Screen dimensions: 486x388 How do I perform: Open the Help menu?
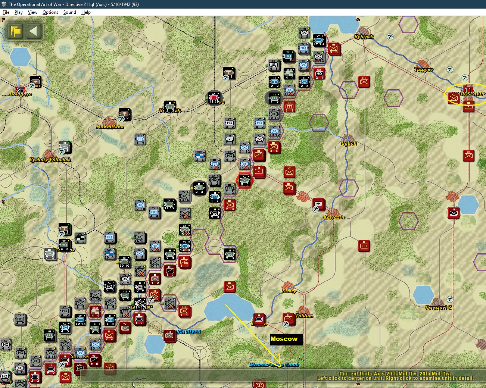[x=86, y=12]
